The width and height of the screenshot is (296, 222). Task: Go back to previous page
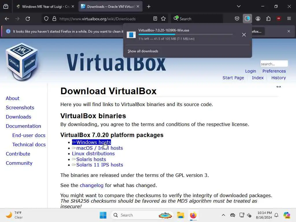coord(7,19)
